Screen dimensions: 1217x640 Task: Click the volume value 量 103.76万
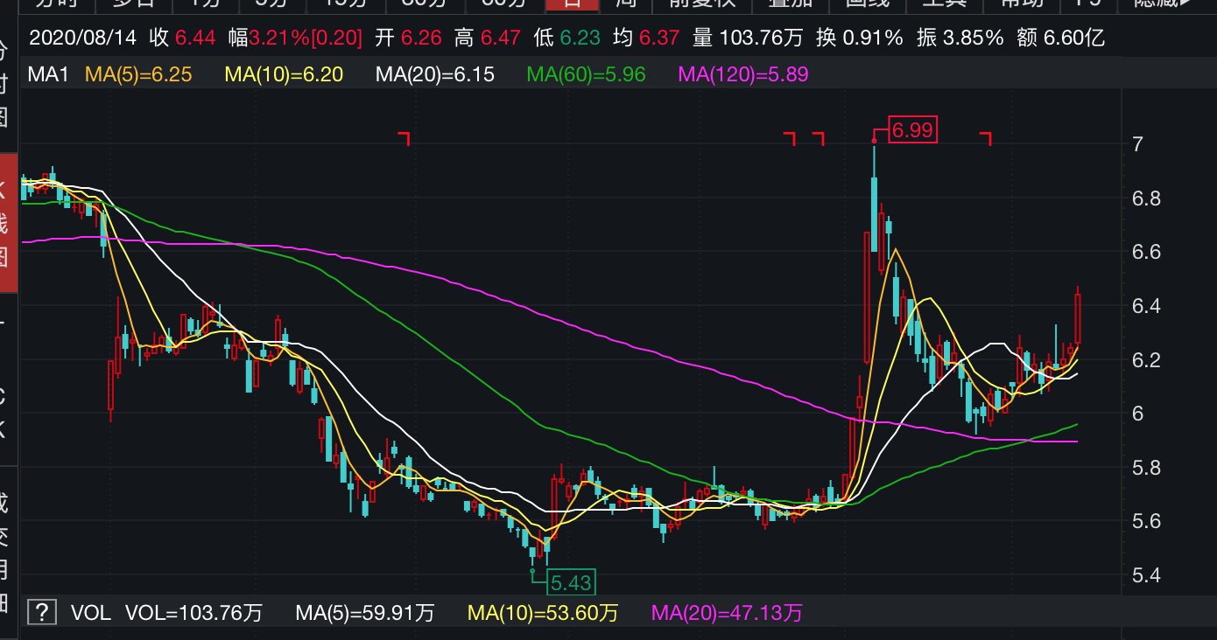[x=749, y=38]
